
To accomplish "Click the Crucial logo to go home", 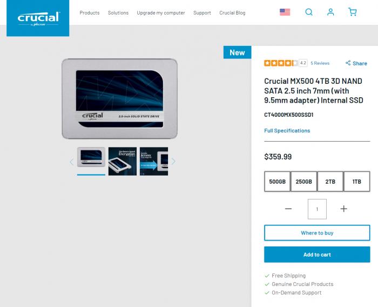I will [x=38, y=18].
